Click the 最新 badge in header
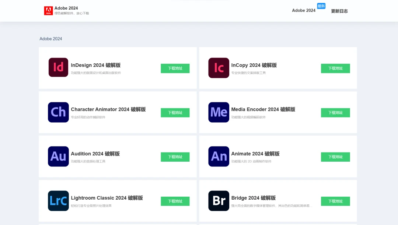 321,6
